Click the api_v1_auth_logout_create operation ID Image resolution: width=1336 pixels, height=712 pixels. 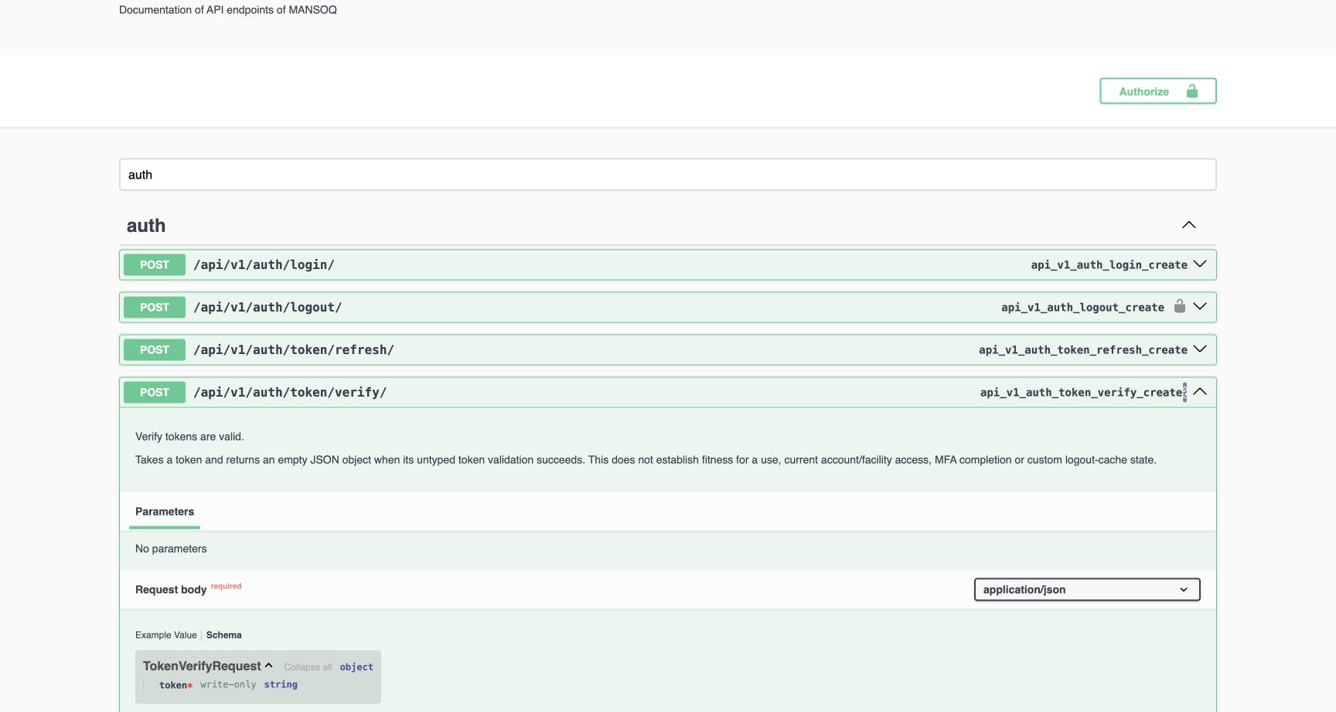1082,308
